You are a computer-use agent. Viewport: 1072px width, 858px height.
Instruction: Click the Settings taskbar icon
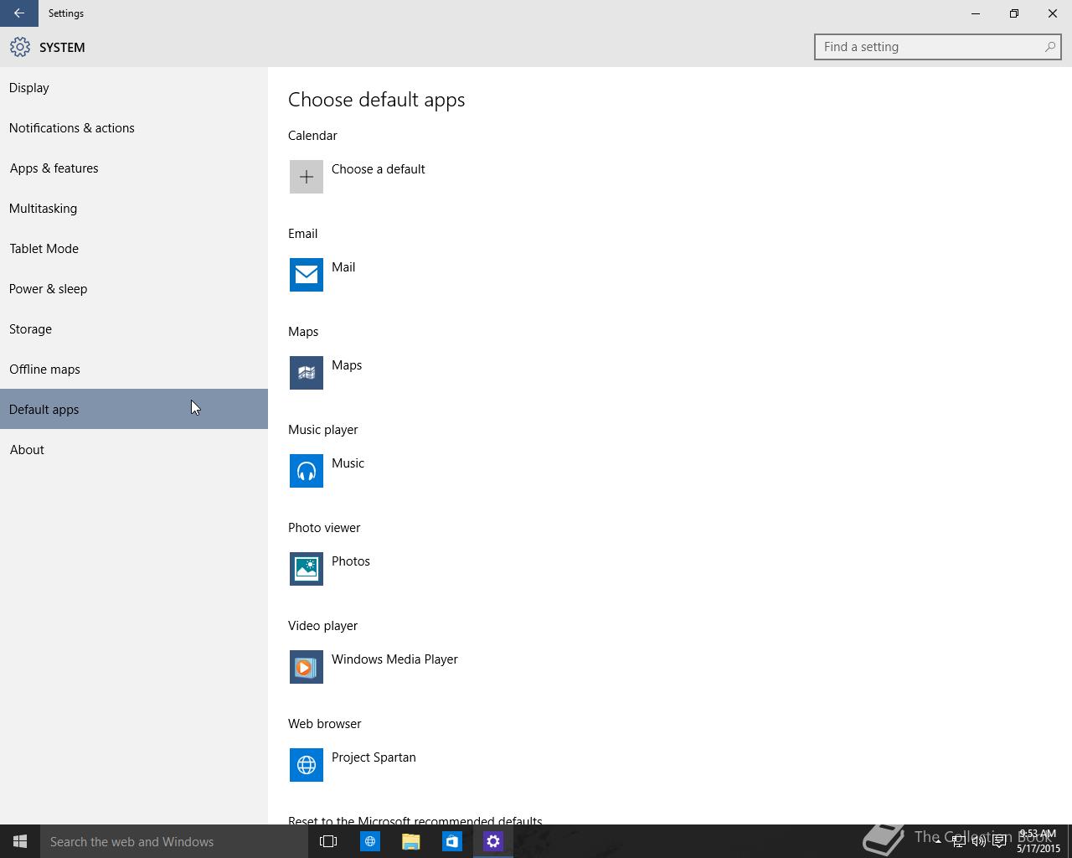click(x=492, y=841)
